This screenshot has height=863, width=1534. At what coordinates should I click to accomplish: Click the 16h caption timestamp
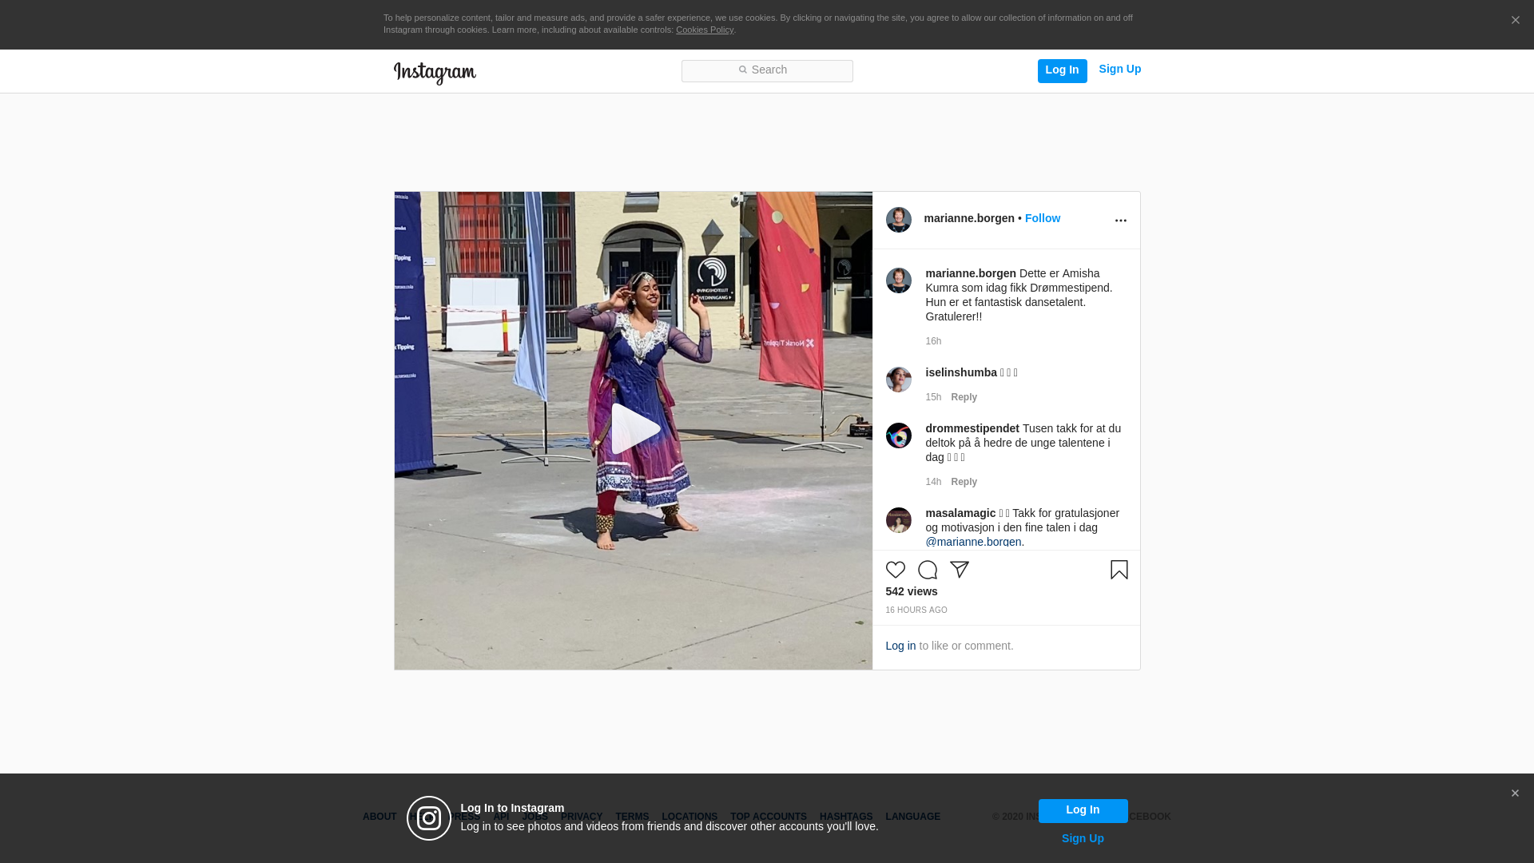click(933, 342)
